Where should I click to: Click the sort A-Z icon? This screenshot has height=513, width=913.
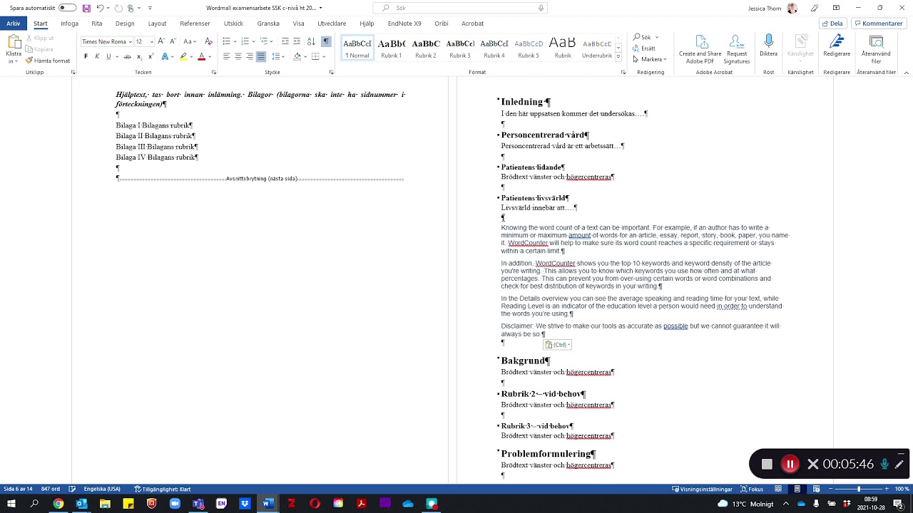coord(311,41)
